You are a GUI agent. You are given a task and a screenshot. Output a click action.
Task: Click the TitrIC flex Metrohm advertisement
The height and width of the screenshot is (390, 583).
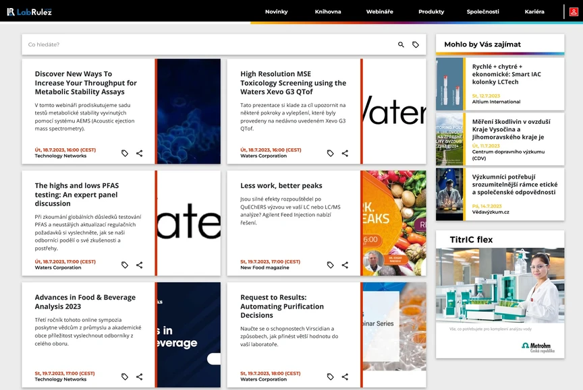[x=500, y=294]
